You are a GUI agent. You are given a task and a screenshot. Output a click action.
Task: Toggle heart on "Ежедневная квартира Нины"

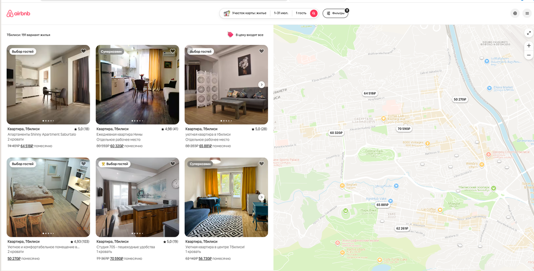[173, 51]
